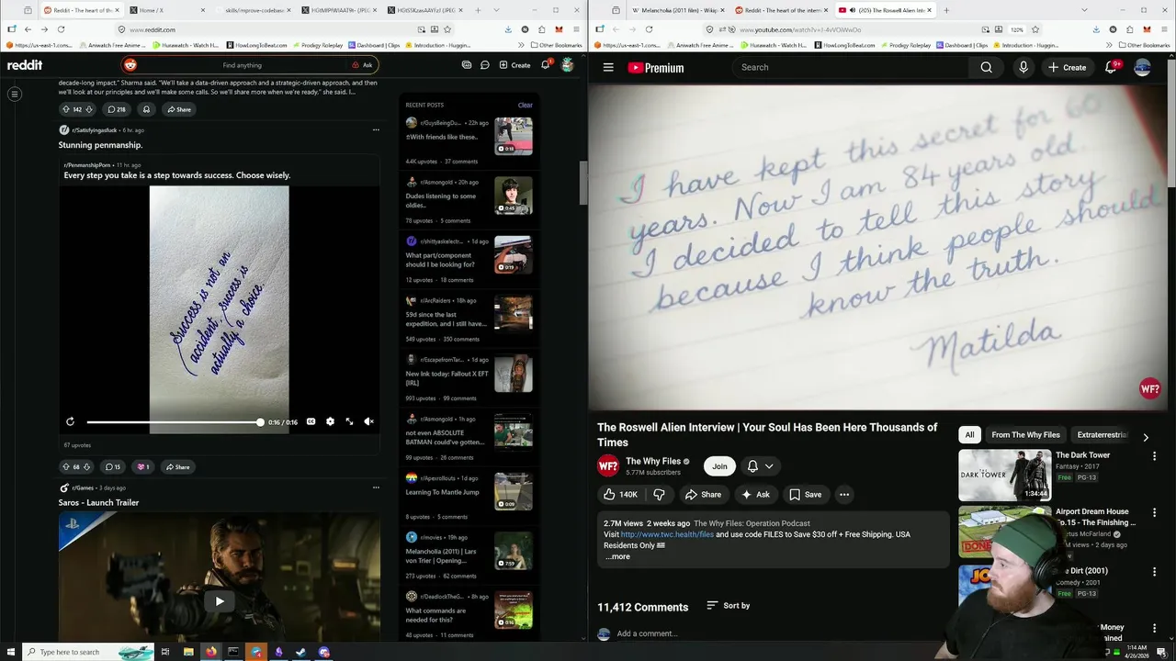Expand Reddit left sidebar toggle

(15, 94)
